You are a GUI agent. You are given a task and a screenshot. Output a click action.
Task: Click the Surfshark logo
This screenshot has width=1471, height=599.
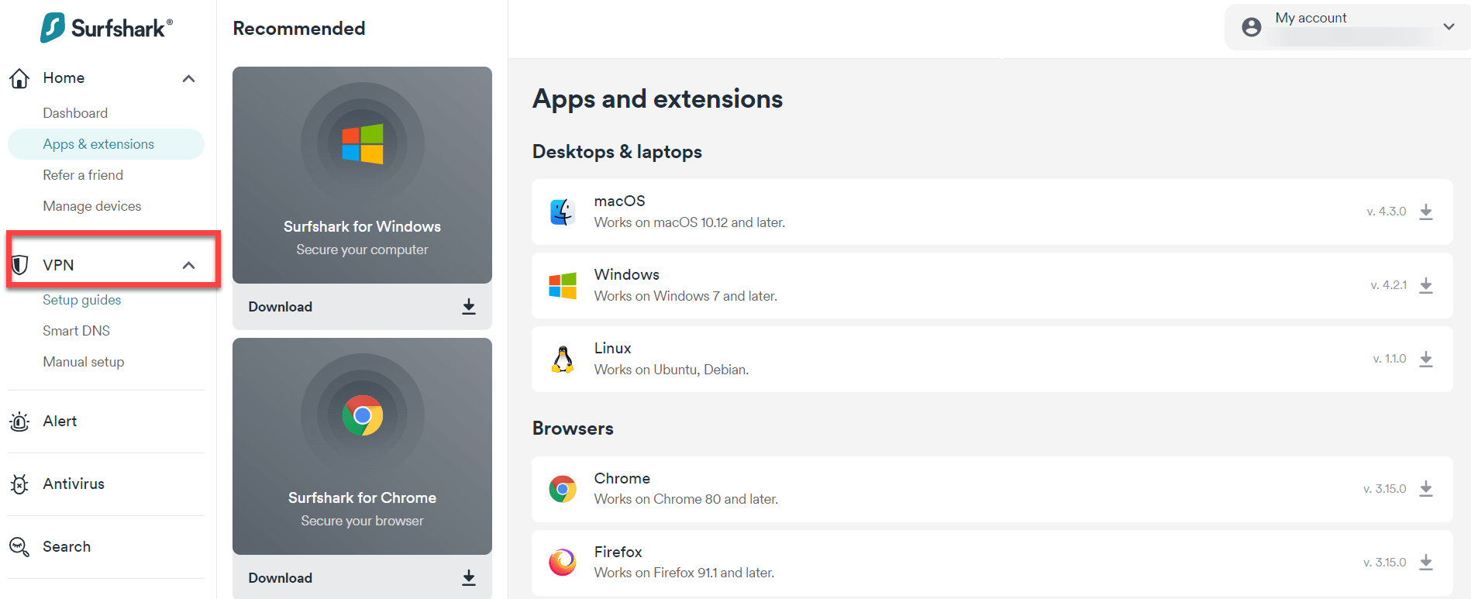[106, 28]
